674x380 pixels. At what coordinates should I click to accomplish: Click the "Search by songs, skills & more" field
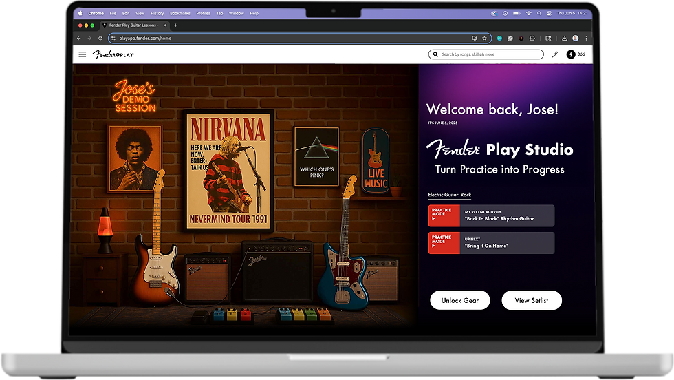[486, 54]
